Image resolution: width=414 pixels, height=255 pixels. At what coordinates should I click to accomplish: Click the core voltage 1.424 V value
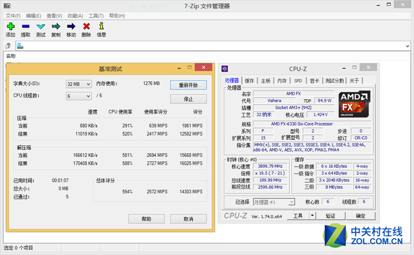[320, 115]
